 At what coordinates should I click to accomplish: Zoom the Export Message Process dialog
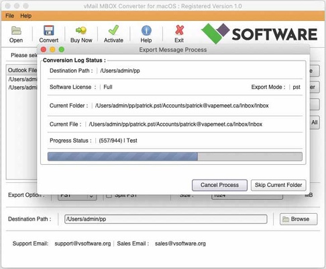[62, 50]
